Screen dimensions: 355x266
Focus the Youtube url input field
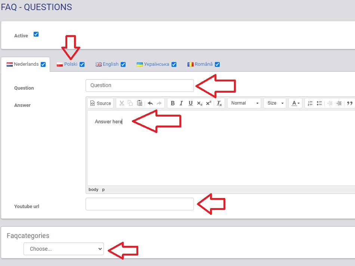pos(140,204)
